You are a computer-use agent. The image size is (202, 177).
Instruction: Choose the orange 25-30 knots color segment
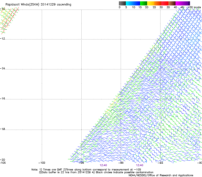158,3
